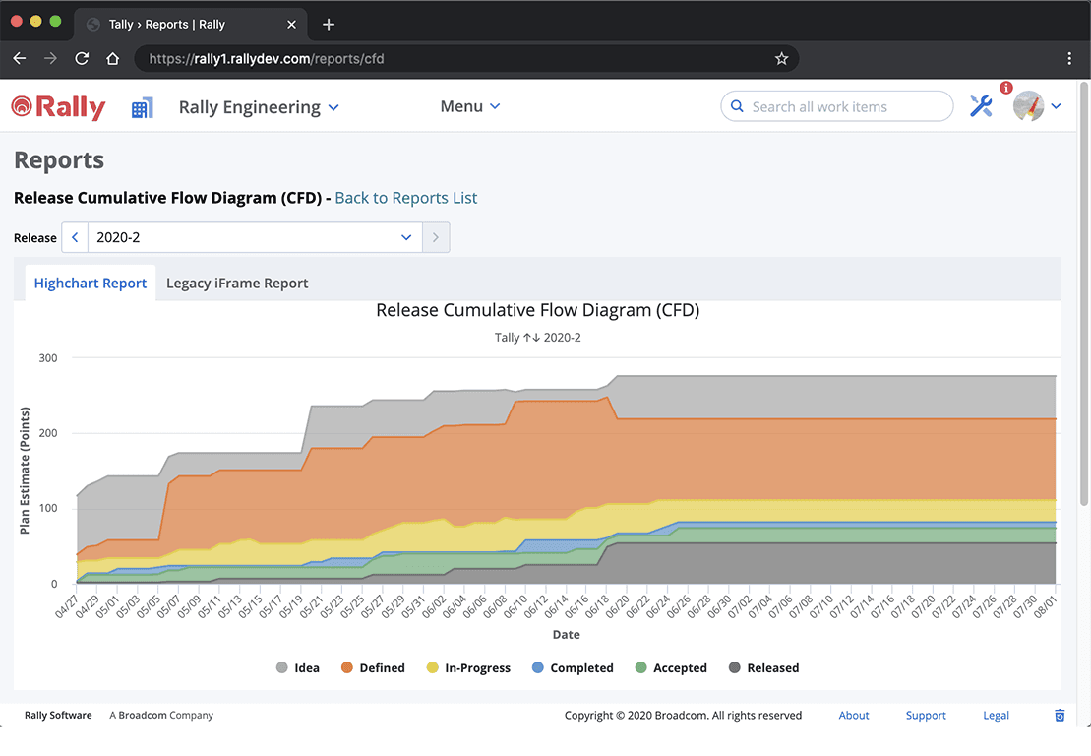Screen dimensions: 1091x756
Task: Bookmark page with the star icon
Action: (x=781, y=59)
